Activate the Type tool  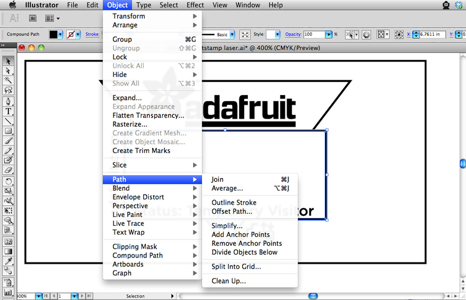[x=8, y=112]
